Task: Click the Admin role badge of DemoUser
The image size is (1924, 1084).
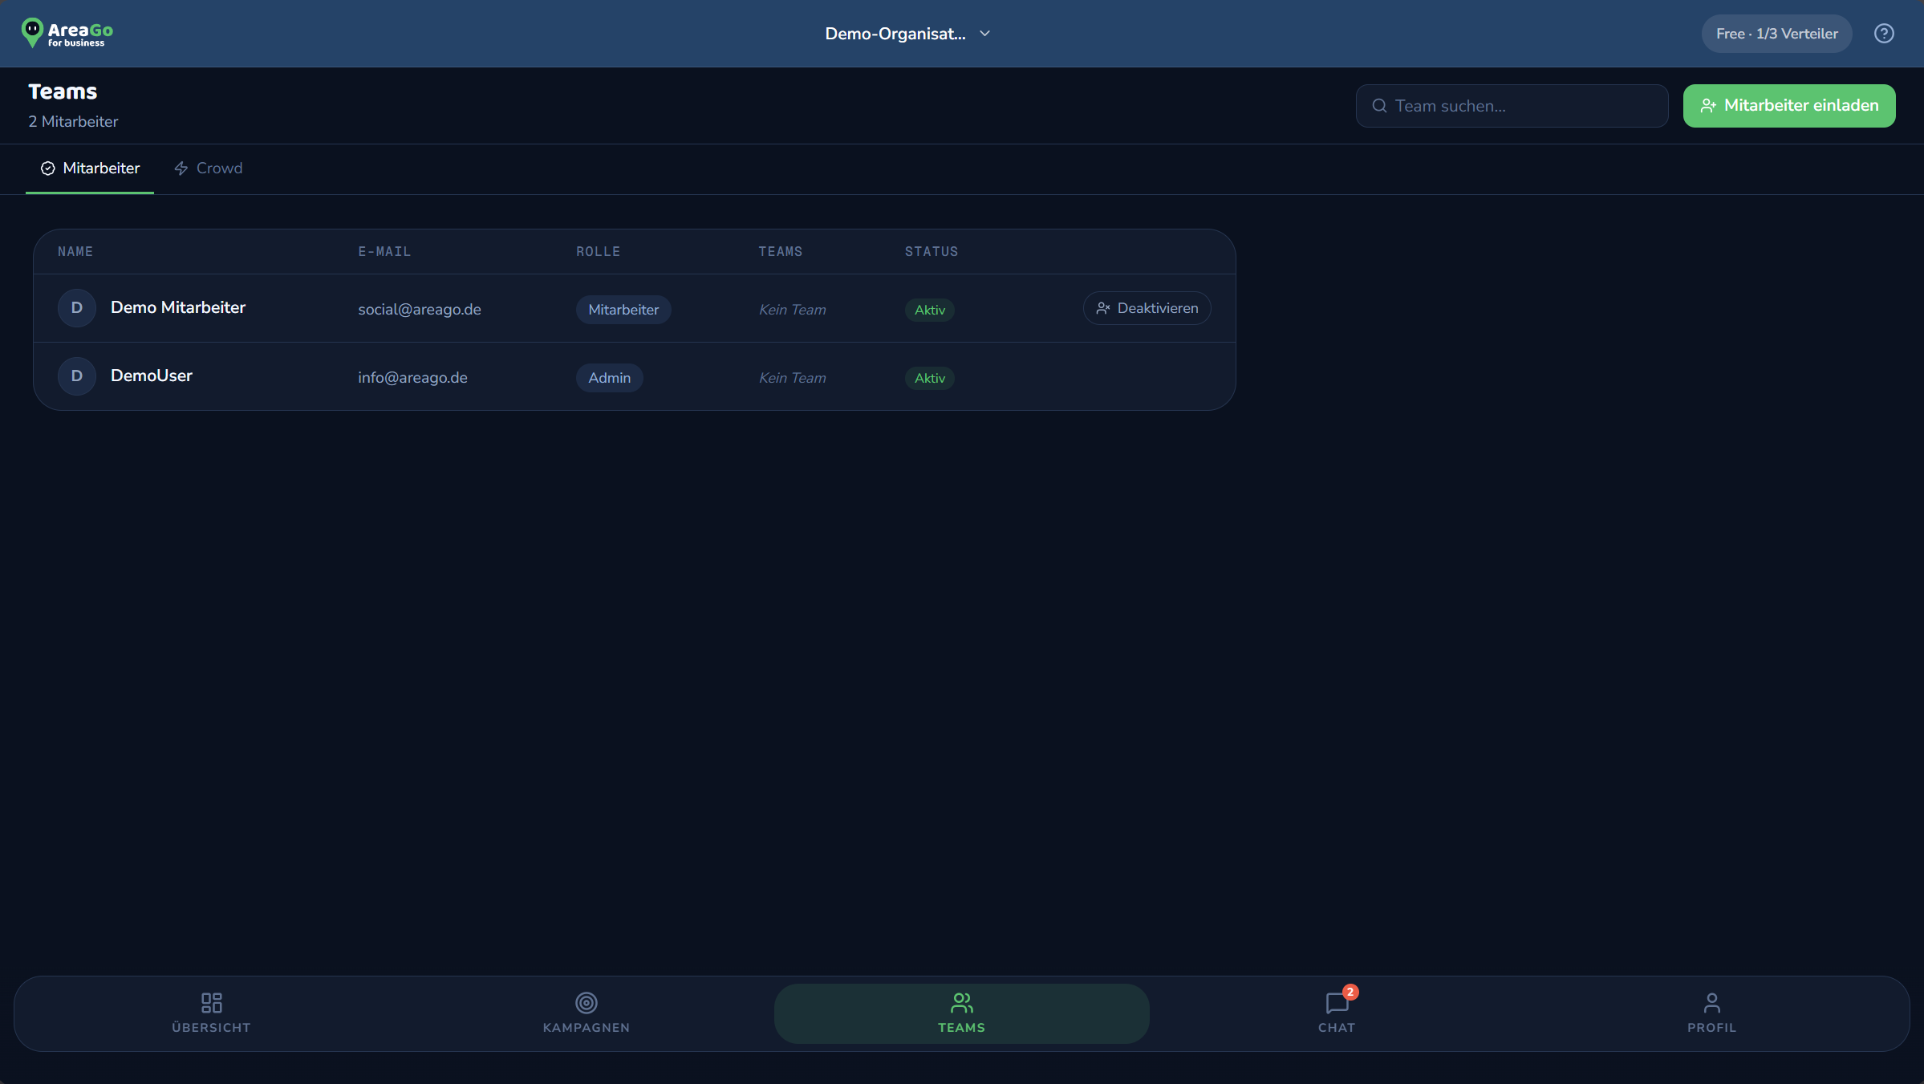Action: (609, 378)
